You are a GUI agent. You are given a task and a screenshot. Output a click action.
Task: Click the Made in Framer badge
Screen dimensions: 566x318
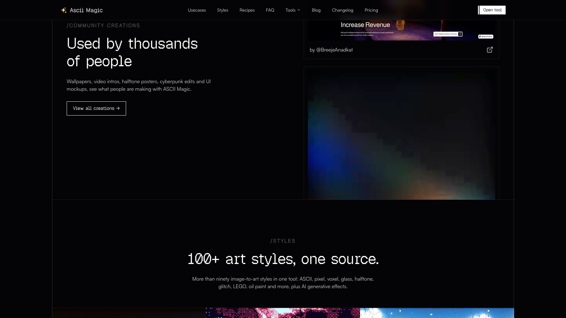pos(486,37)
